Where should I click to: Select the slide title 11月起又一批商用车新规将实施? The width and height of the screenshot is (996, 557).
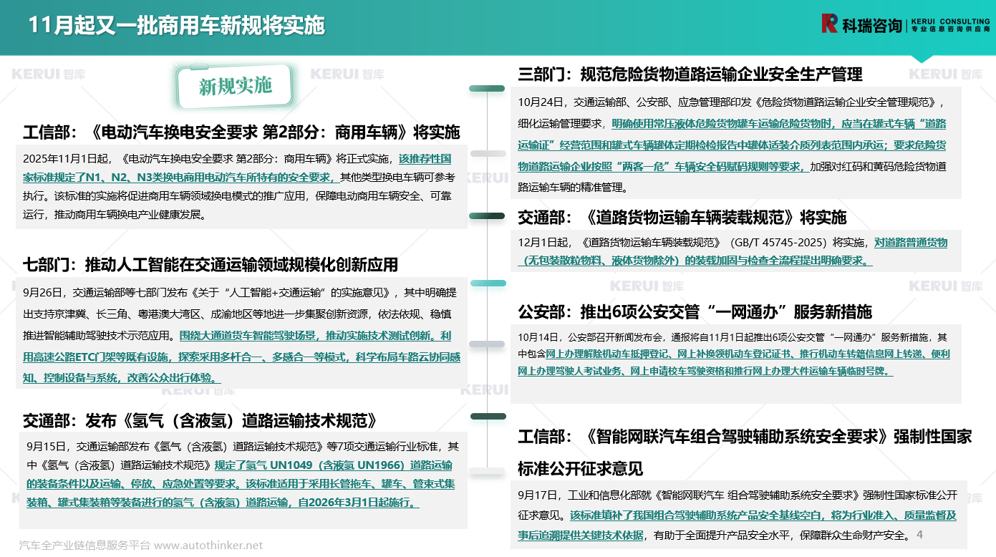pyautogui.click(x=176, y=26)
